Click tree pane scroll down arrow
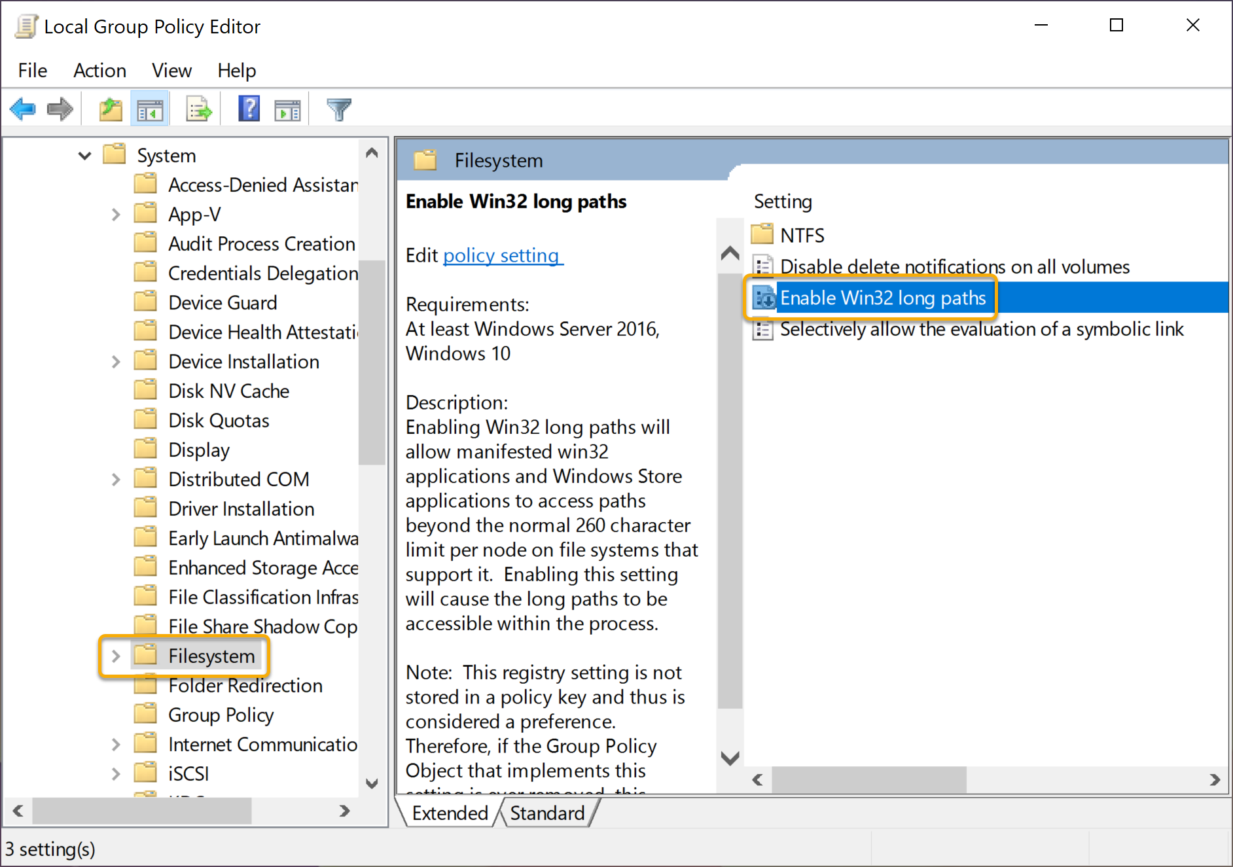 372,783
